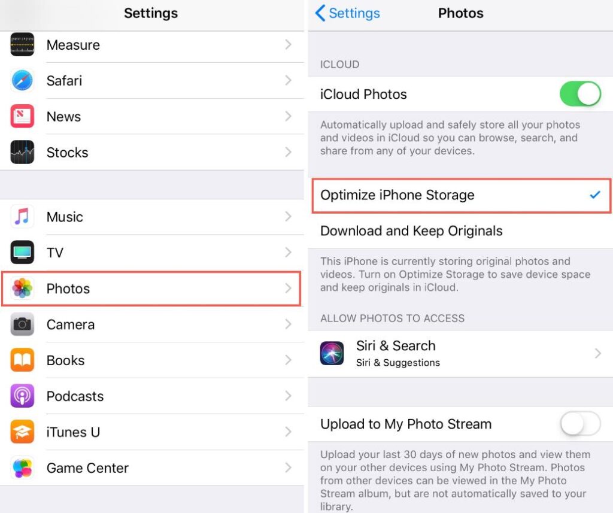Tap the Siri orb icon
The width and height of the screenshot is (613, 513).
point(332,353)
